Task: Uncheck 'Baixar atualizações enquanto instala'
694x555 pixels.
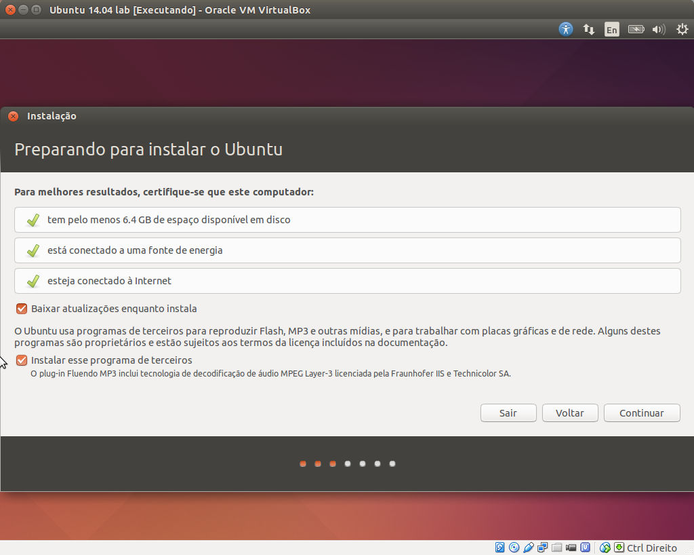Action: point(22,309)
